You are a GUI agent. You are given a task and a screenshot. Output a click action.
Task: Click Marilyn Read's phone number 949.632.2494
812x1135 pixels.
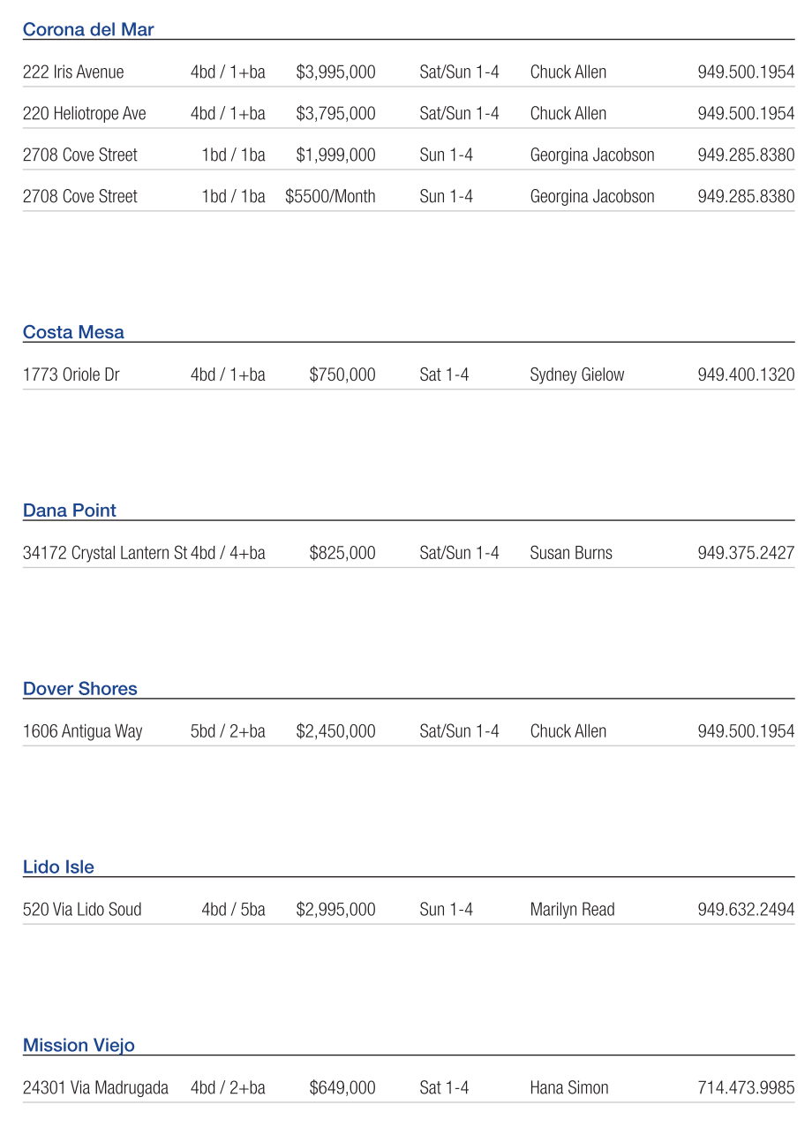coord(746,910)
